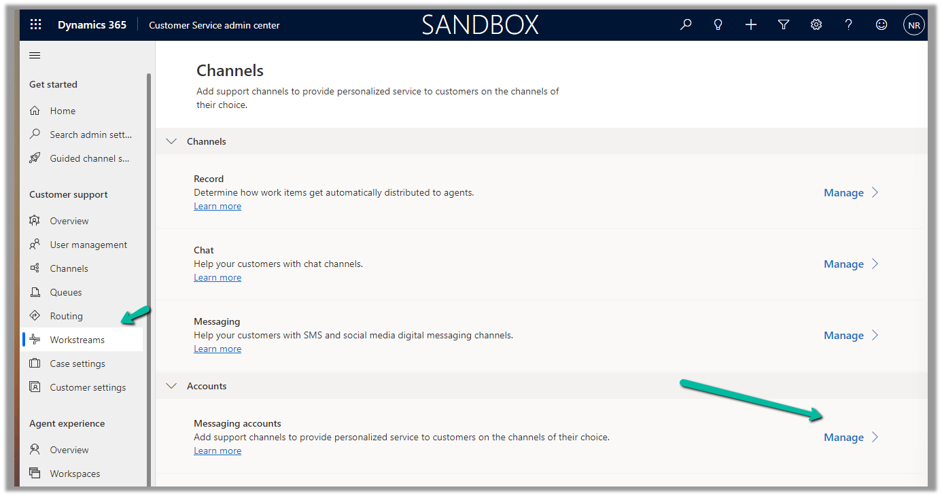Toggle the hamburger navigation menu
The height and width of the screenshot is (496, 942).
pyautogui.click(x=35, y=56)
